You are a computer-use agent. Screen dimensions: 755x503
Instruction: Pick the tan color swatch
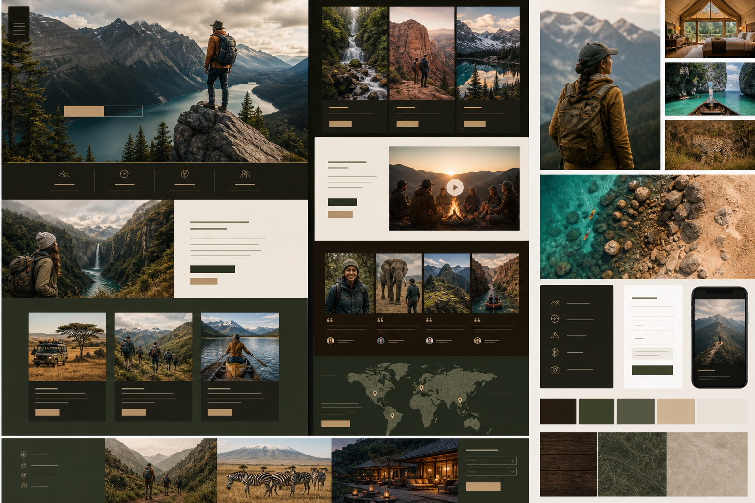coord(676,411)
